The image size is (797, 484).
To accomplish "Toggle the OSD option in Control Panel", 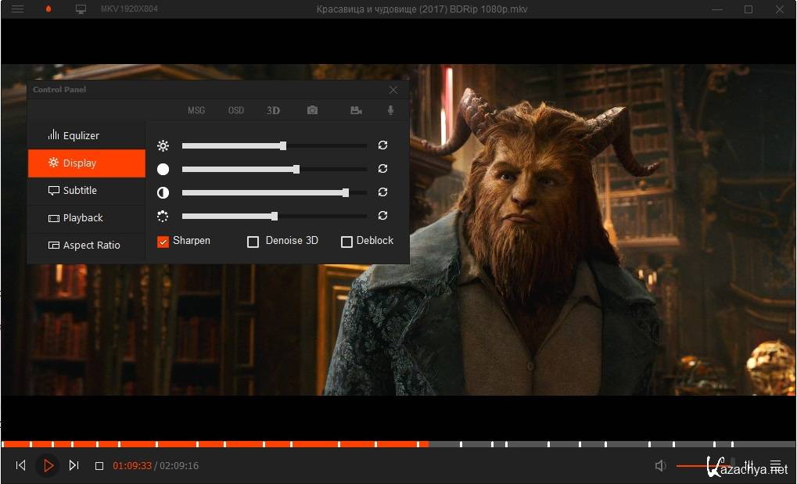I will click(x=236, y=110).
